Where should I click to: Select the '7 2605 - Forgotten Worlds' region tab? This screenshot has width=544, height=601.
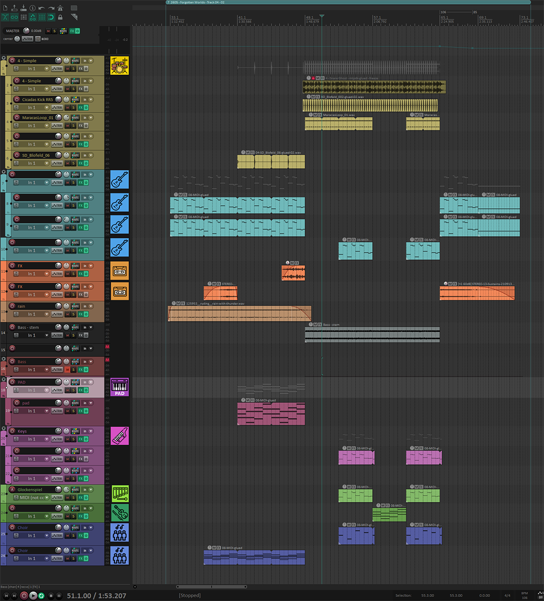(349, 3)
